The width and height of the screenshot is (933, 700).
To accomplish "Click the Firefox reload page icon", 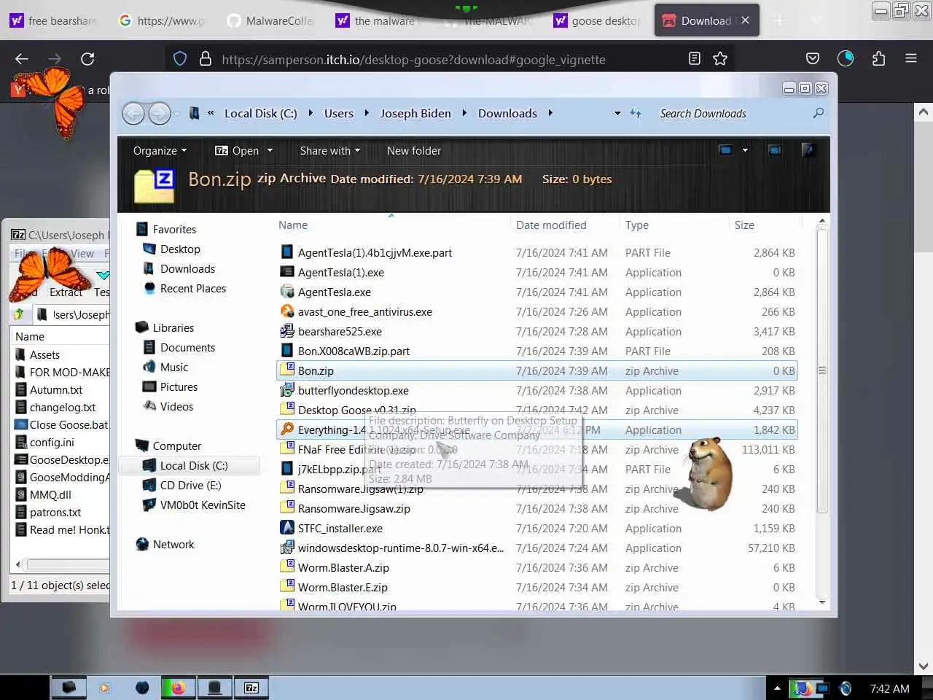I will tap(87, 59).
